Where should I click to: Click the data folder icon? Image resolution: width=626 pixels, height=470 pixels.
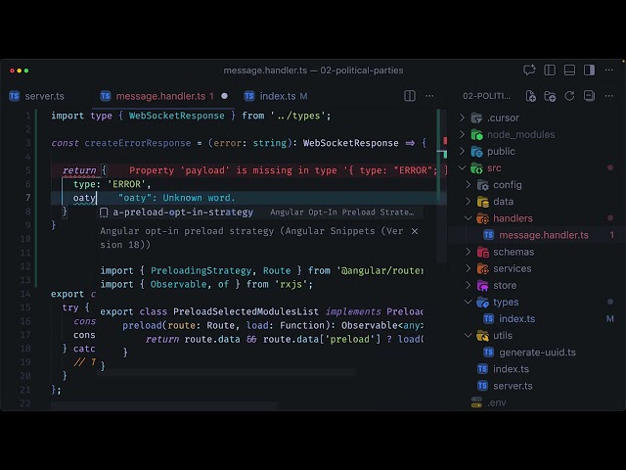(482, 202)
